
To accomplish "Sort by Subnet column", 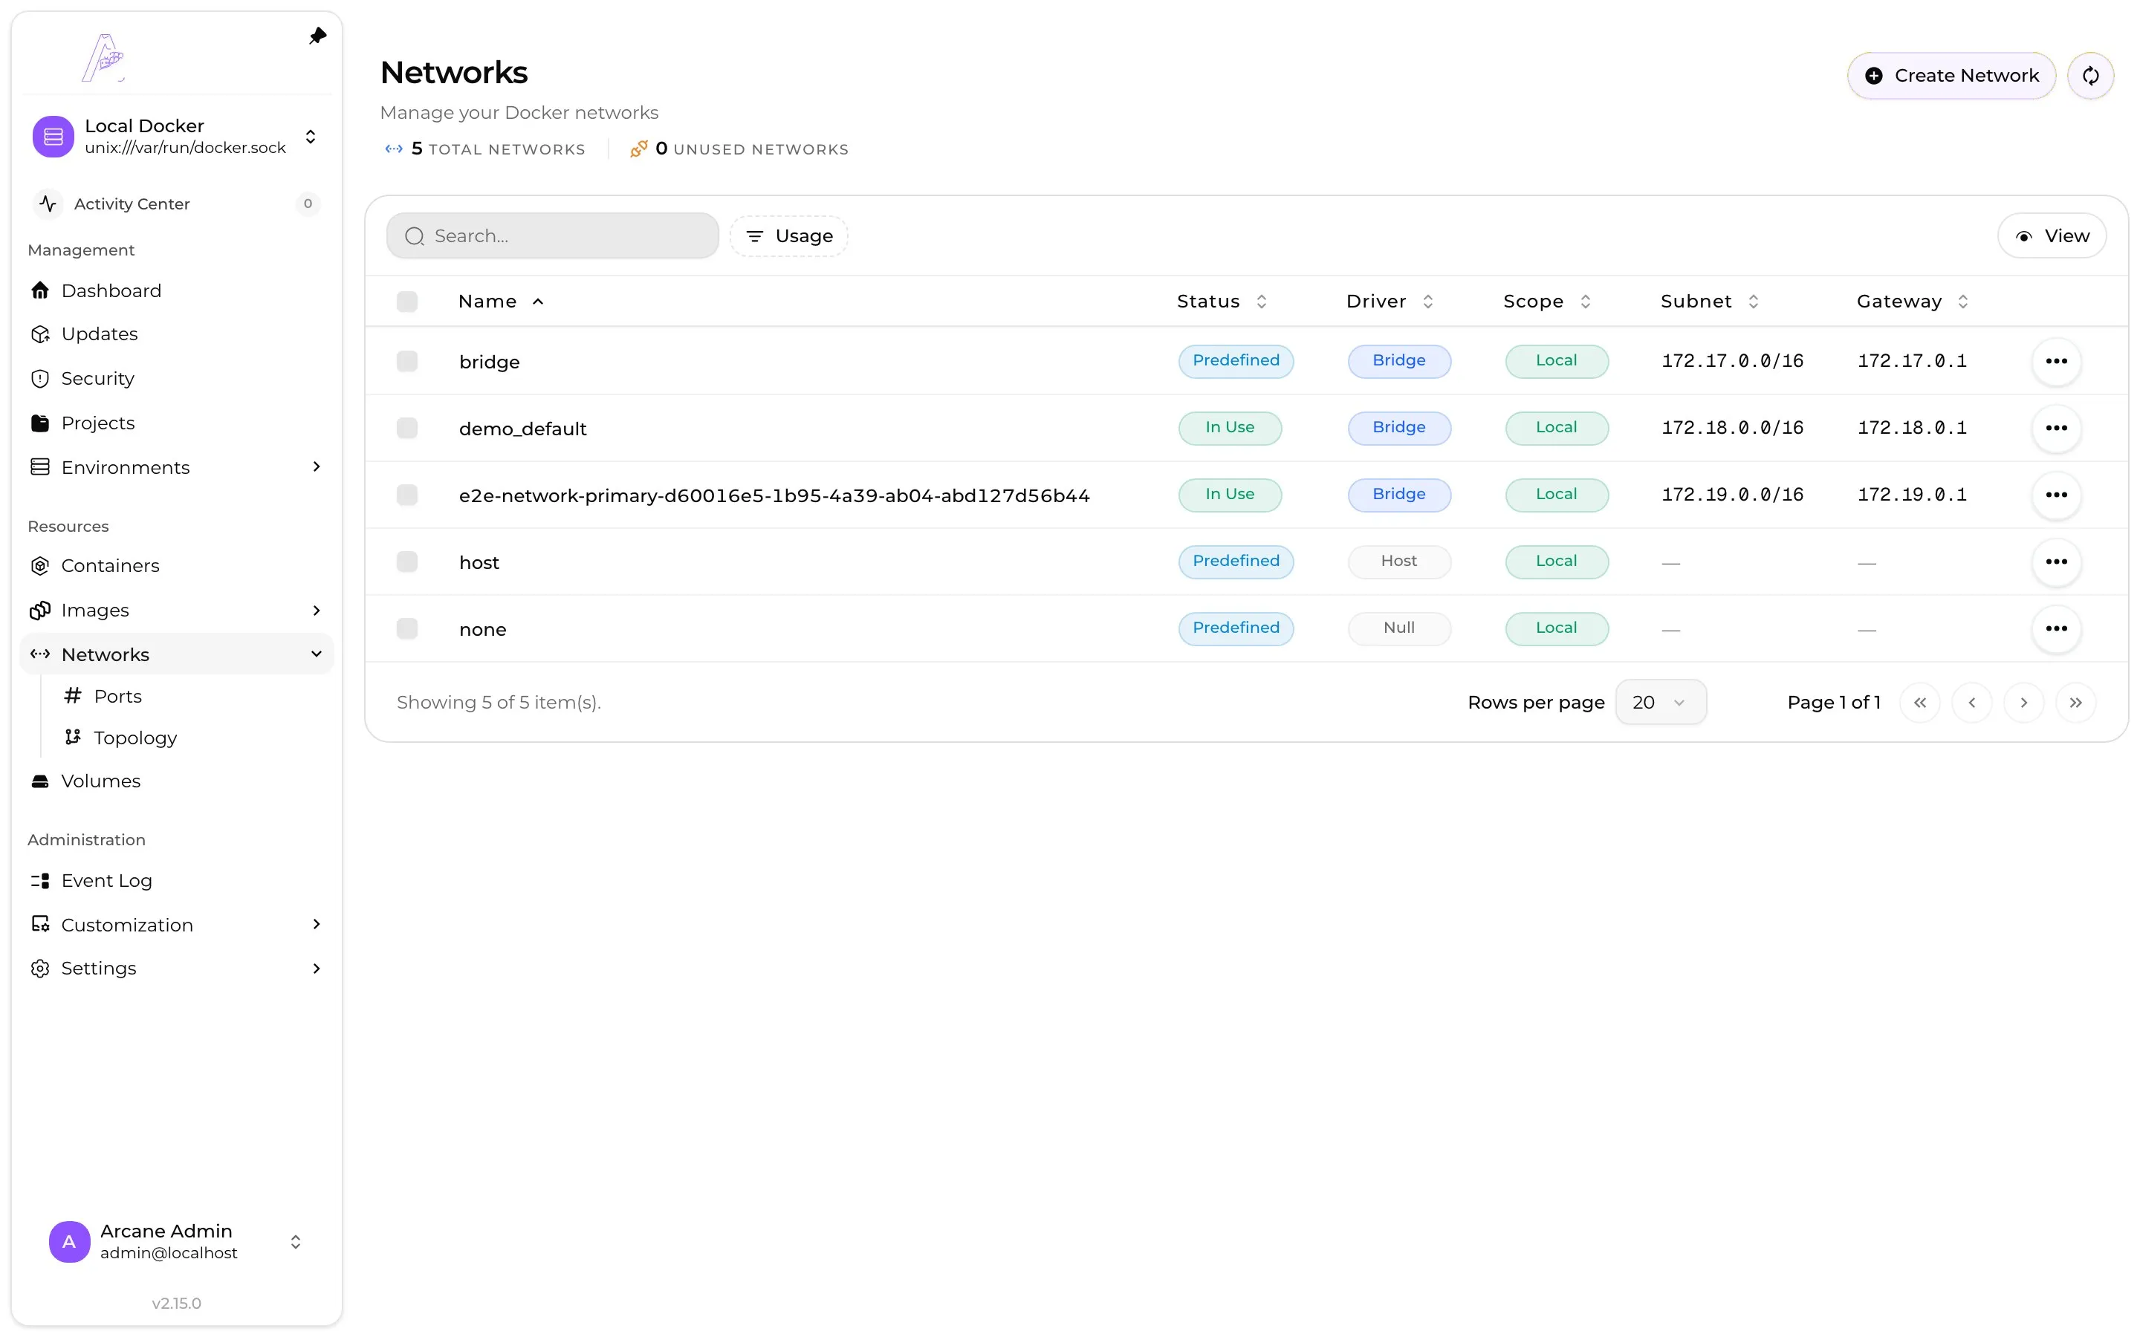I will tap(1709, 302).
